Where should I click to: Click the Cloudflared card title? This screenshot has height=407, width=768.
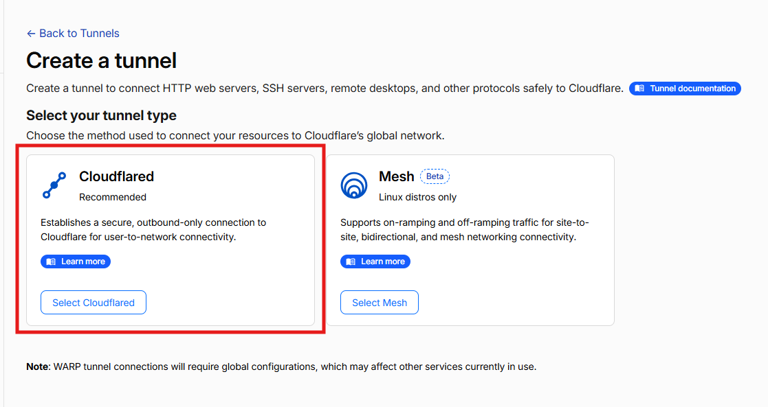(117, 176)
